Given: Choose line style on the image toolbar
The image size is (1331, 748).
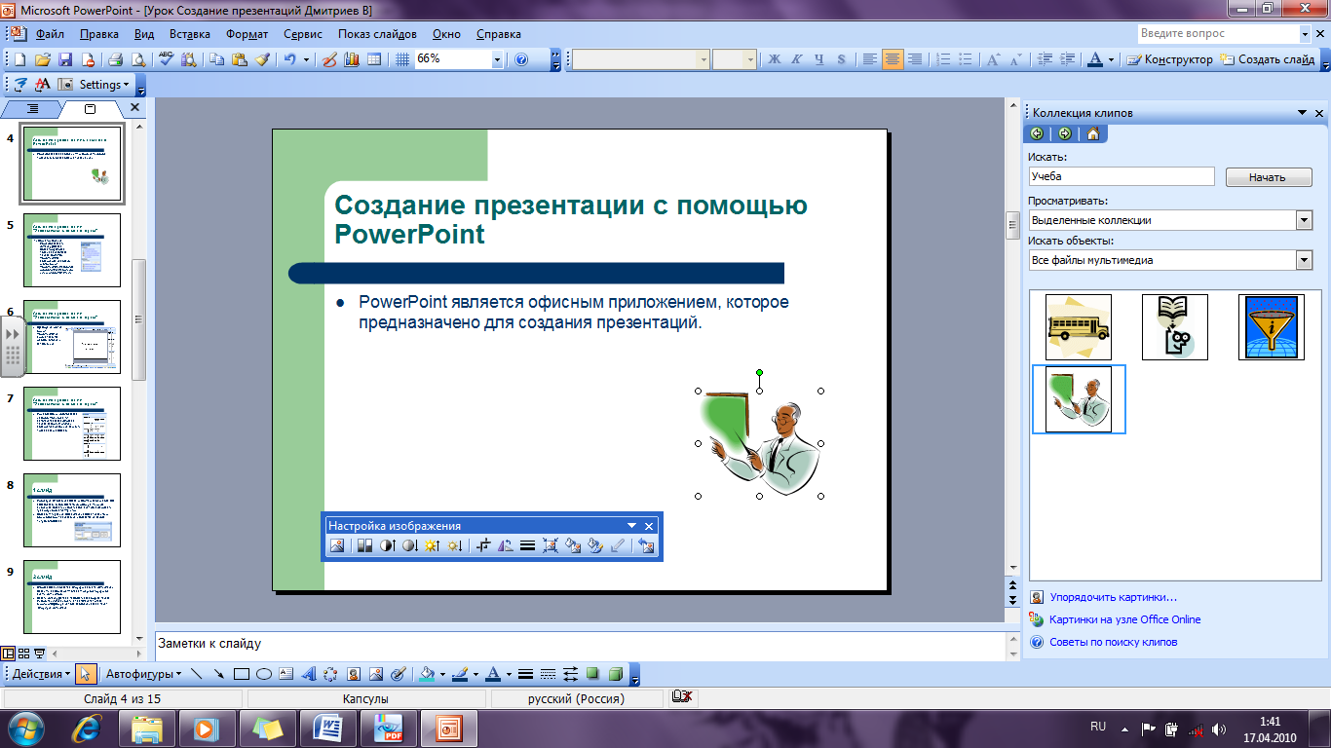Looking at the screenshot, I should tap(527, 546).
